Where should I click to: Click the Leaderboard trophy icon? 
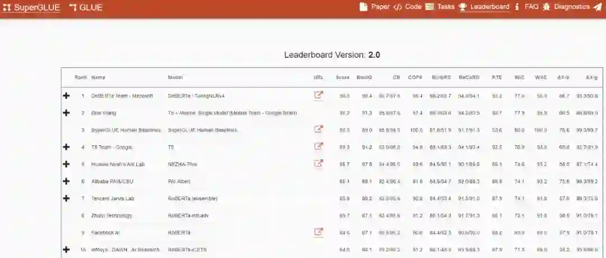tap(462, 7)
